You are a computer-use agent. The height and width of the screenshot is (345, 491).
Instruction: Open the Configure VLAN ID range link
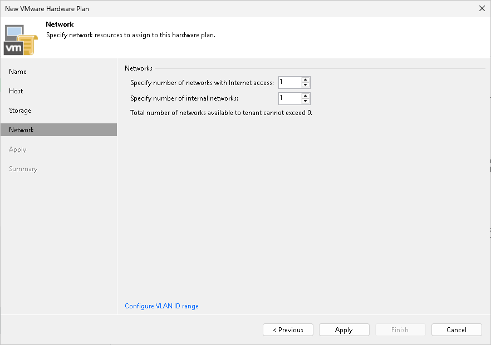(x=161, y=306)
